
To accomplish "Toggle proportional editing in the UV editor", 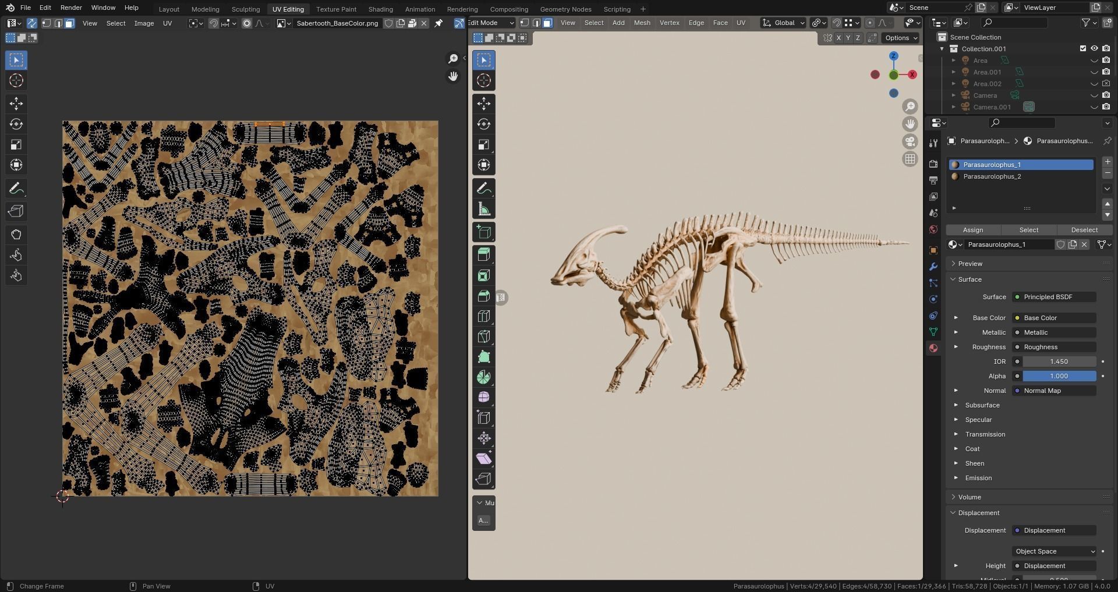I will pyautogui.click(x=247, y=23).
